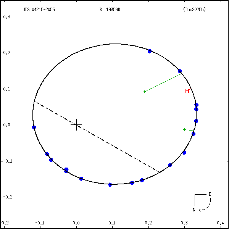
Task: Click the letter N in the compass
Action: 194,210
